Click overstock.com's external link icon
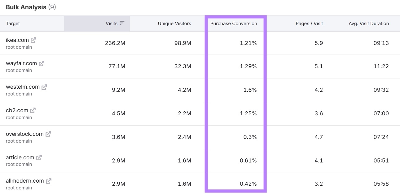400x195 pixels. tap(49, 134)
